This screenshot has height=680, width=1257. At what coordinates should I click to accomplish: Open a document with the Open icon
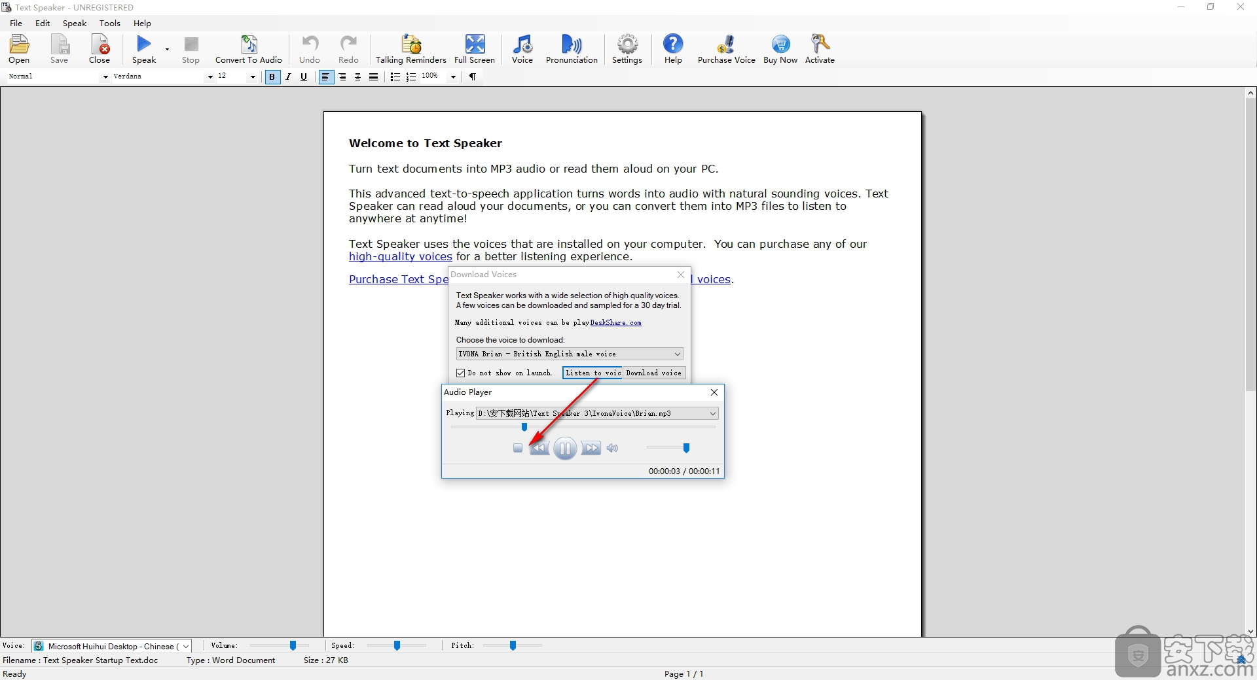click(x=19, y=49)
